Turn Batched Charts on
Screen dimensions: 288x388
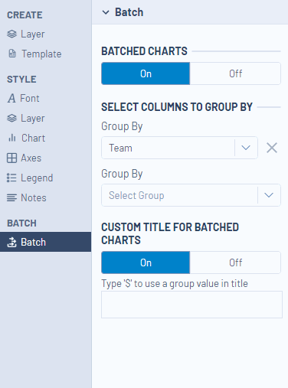[x=146, y=73]
